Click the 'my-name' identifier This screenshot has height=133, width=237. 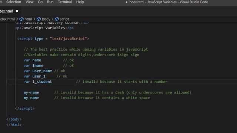[x=31, y=92]
